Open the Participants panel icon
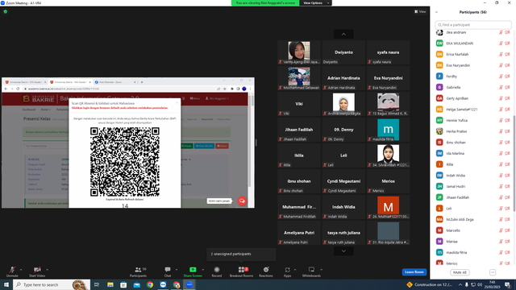 (138, 270)
